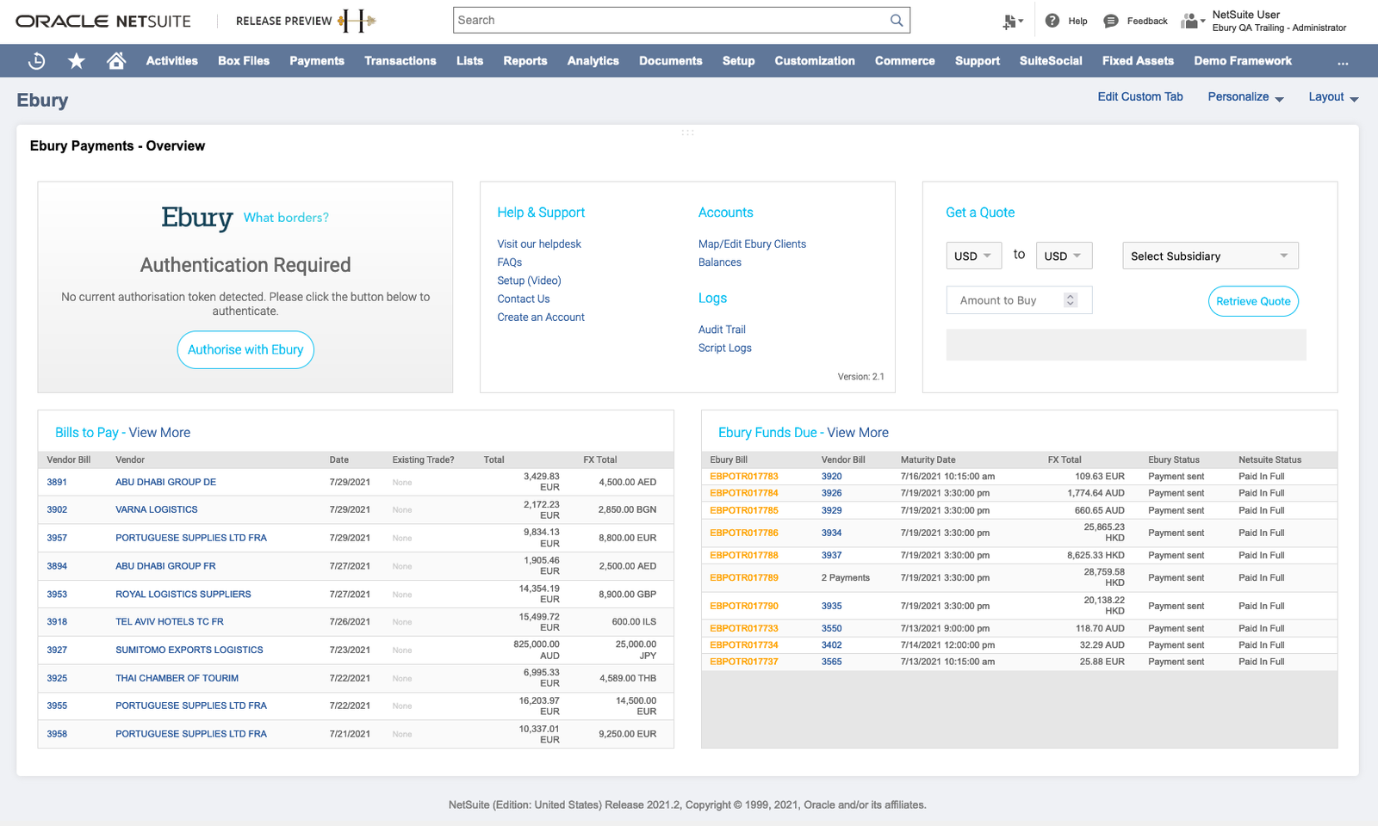The height and width of the screenshot is (826, 1378).
Task: Click the Retrieve Quote button
Action: coord(1253,301)
